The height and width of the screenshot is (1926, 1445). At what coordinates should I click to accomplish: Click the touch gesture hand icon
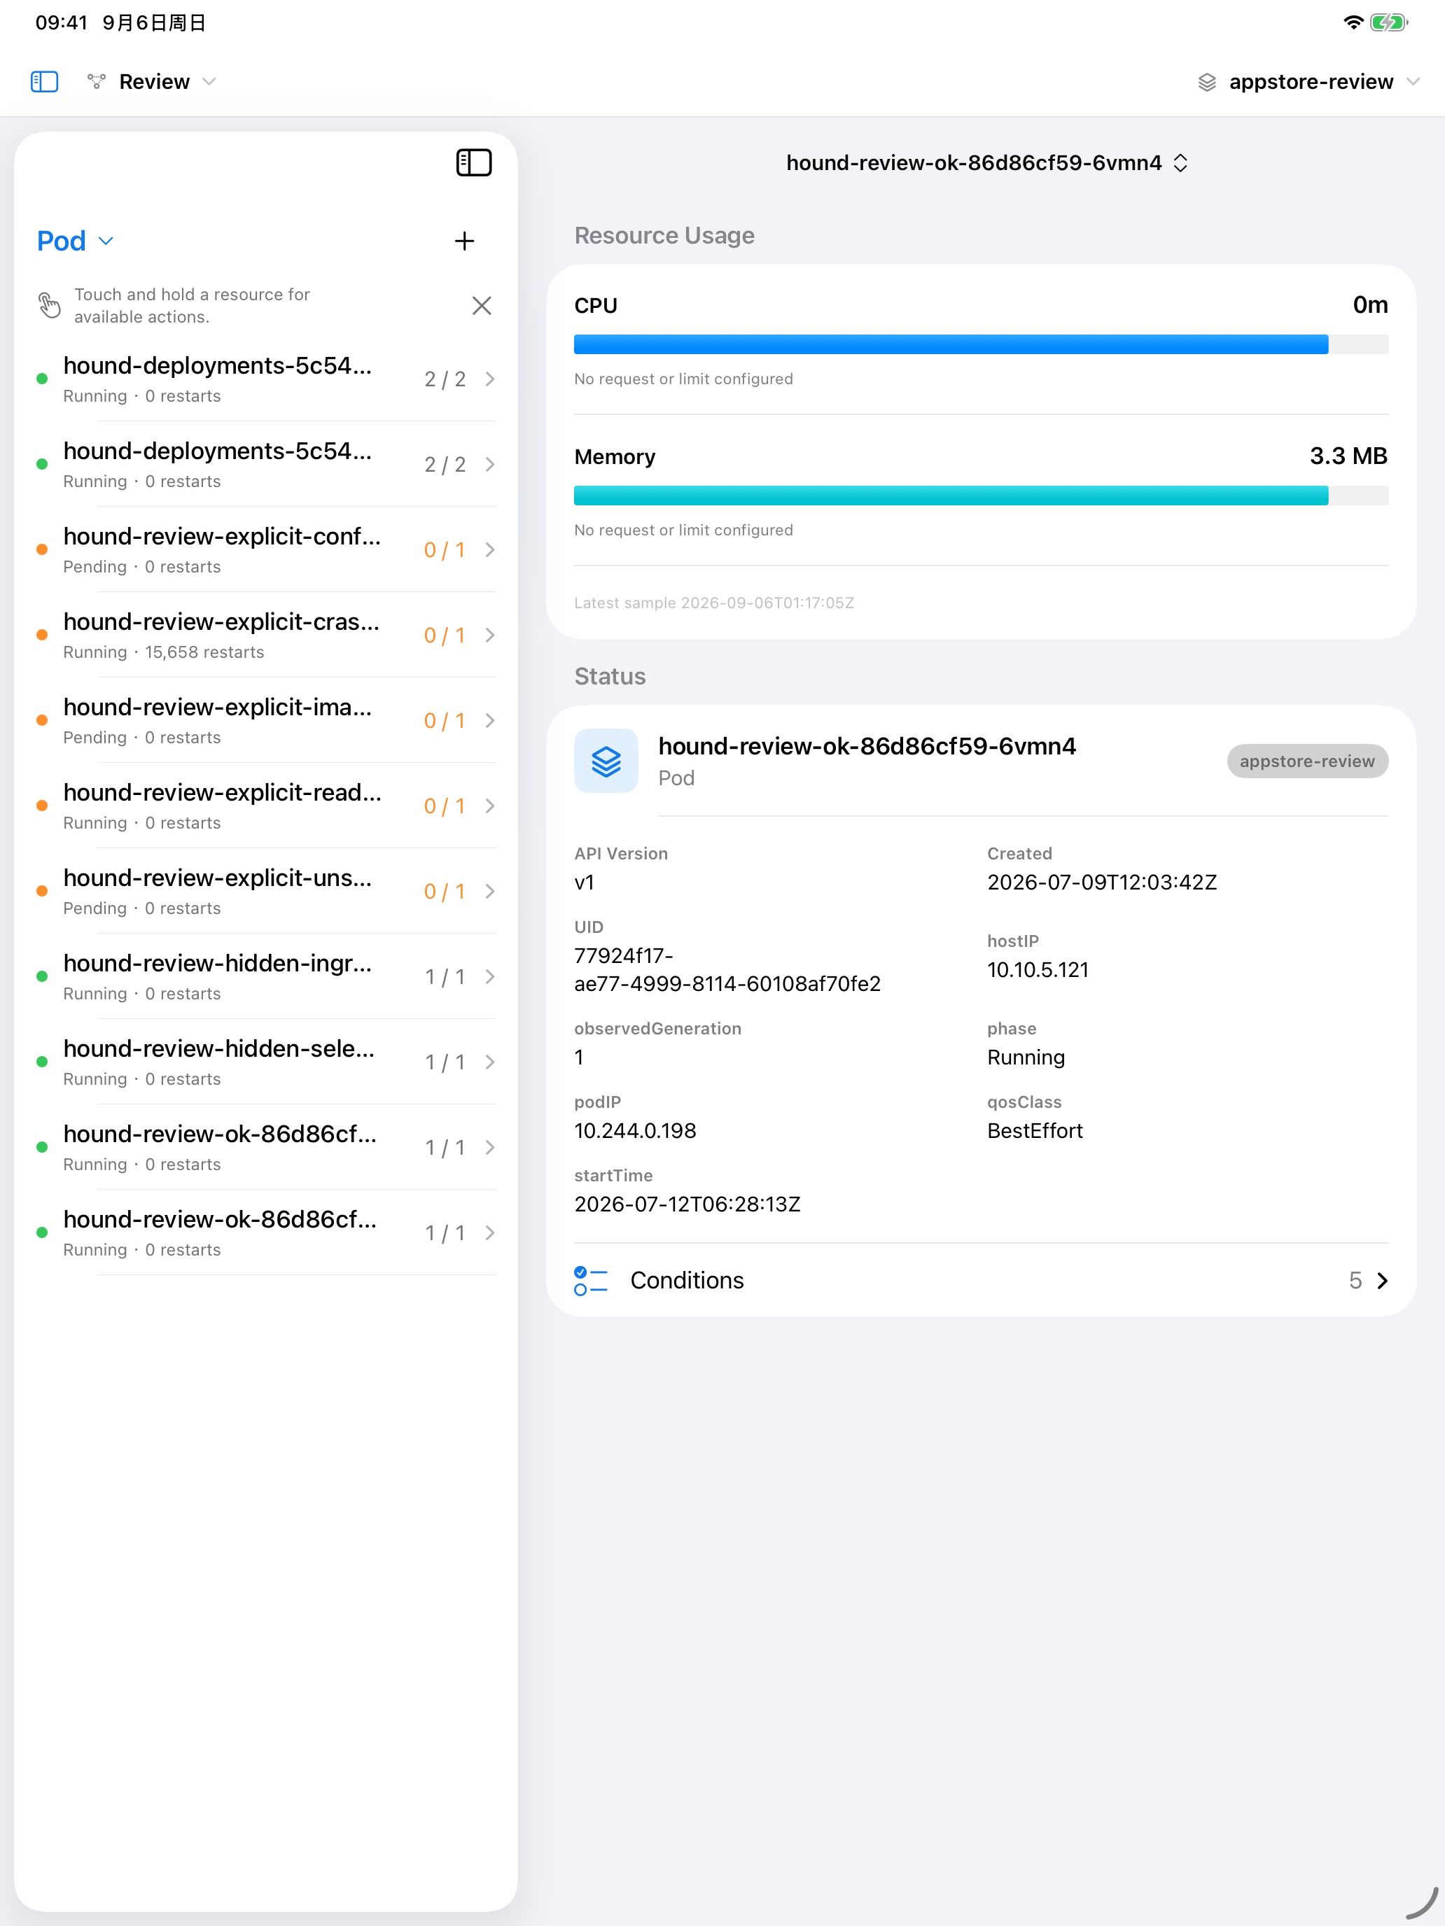(50, 306)
